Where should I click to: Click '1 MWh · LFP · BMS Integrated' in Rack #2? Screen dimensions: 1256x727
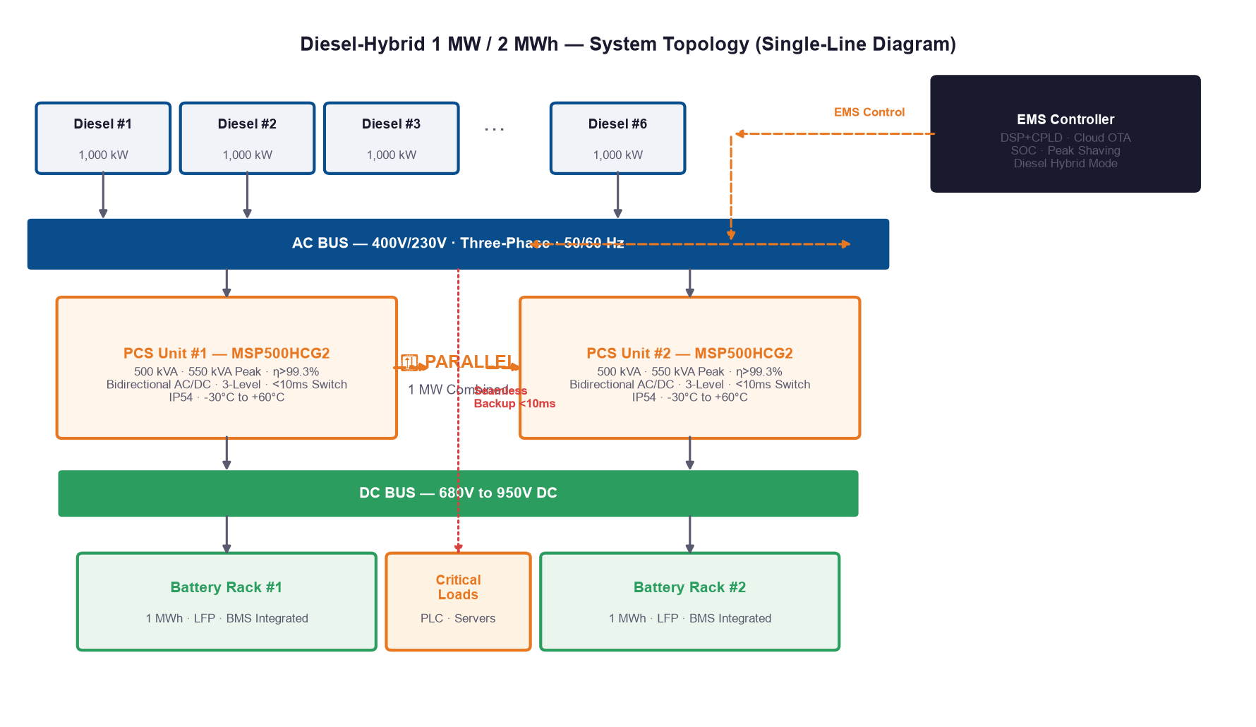(x=689, y=618)
